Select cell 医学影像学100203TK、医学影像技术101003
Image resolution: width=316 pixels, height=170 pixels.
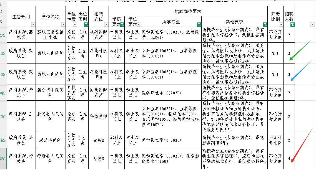pos(171,159)
